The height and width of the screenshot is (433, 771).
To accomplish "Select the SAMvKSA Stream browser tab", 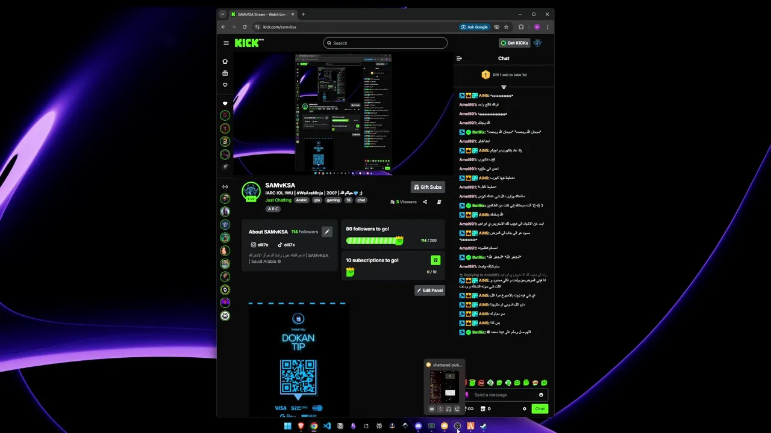I will point(263,14).
